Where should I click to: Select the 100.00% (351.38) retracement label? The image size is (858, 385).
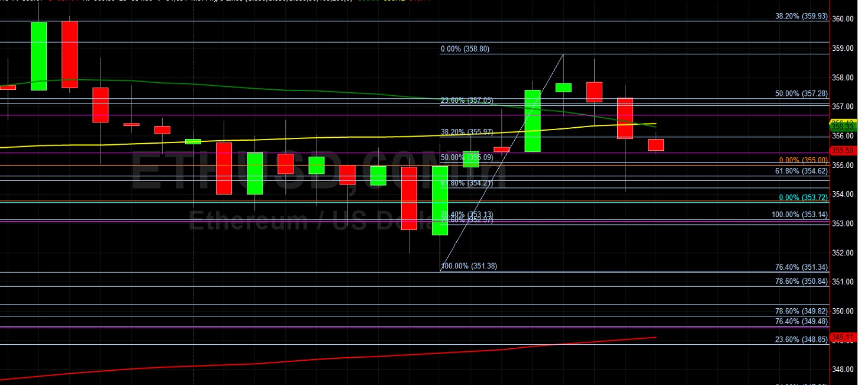coord(469,266)
